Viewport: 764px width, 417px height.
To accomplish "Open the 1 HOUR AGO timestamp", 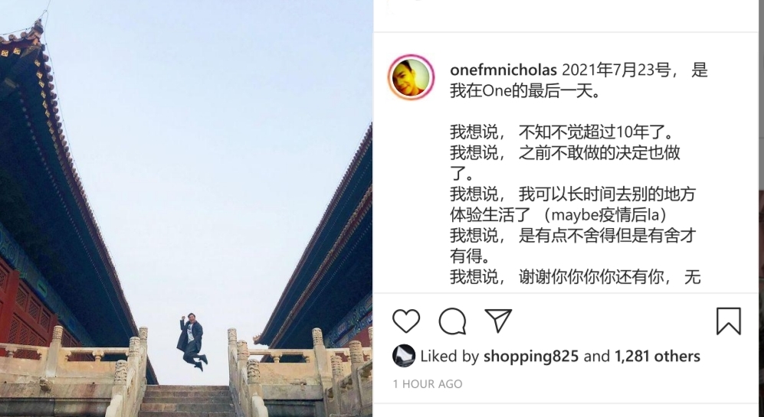I will (x=428, y=384).
